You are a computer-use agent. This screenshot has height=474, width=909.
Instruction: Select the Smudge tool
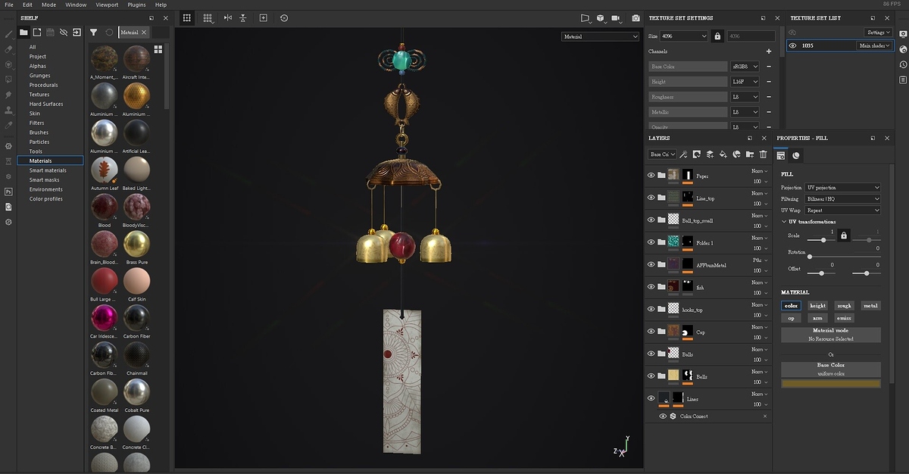coord(8,95)
